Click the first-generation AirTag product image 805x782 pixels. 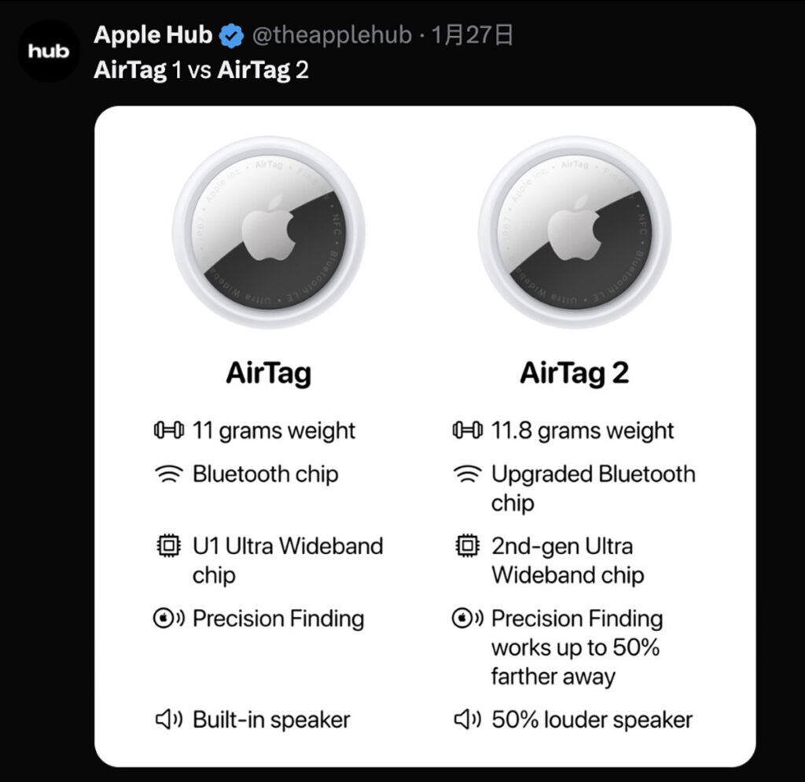(269, 232)
